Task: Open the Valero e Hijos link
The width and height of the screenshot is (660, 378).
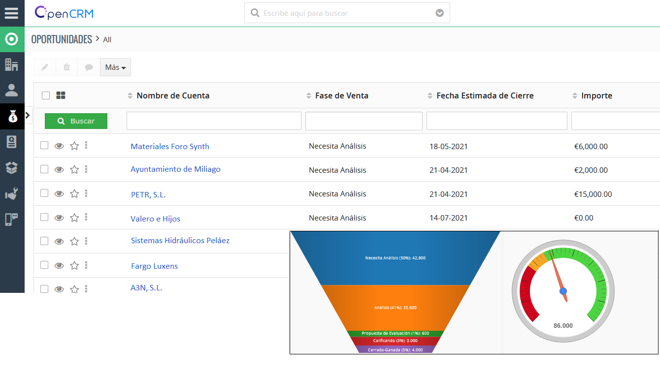Action: [156, 219]
